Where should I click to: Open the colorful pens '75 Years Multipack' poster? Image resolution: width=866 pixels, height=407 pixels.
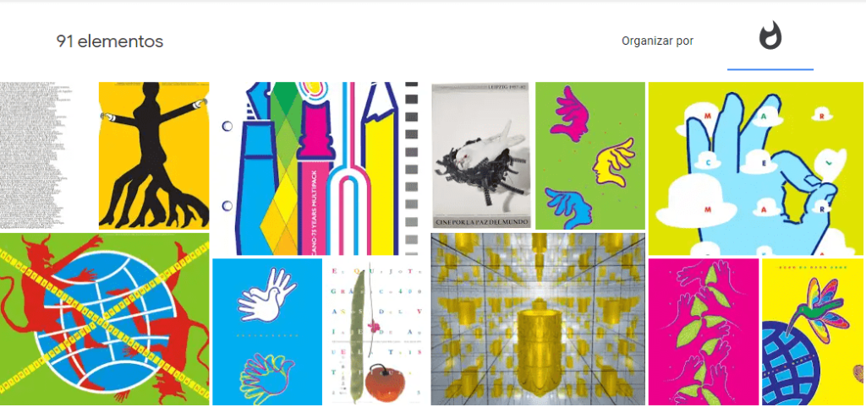click(321, 168)
